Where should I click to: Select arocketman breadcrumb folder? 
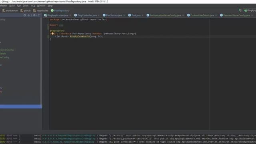10,11
